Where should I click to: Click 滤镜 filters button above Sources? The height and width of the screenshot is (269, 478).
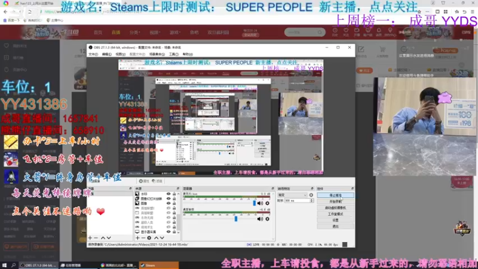tap(157, 181)
